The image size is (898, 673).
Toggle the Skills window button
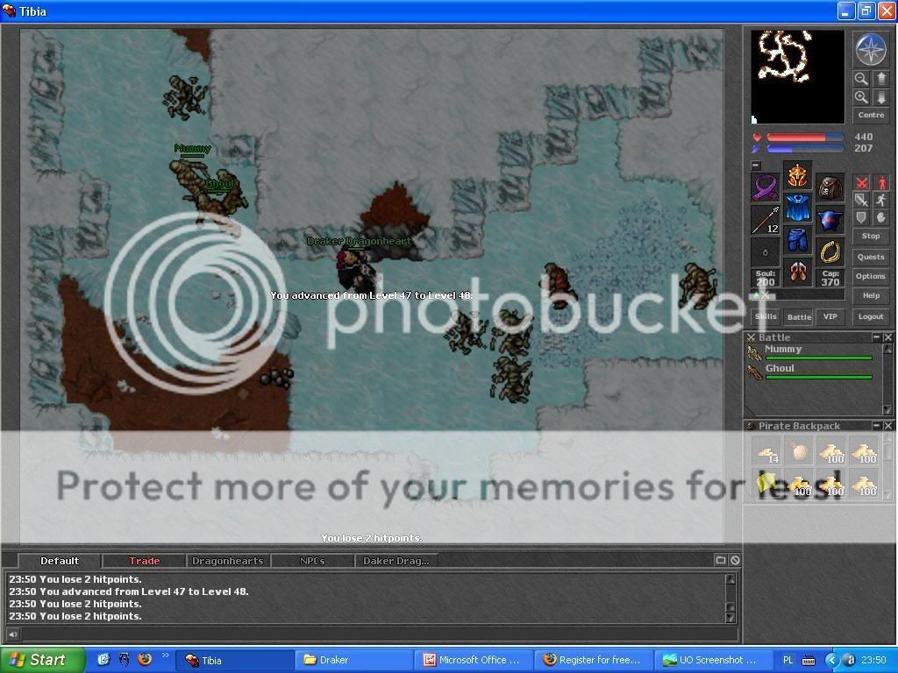click(x=766, y=316)
